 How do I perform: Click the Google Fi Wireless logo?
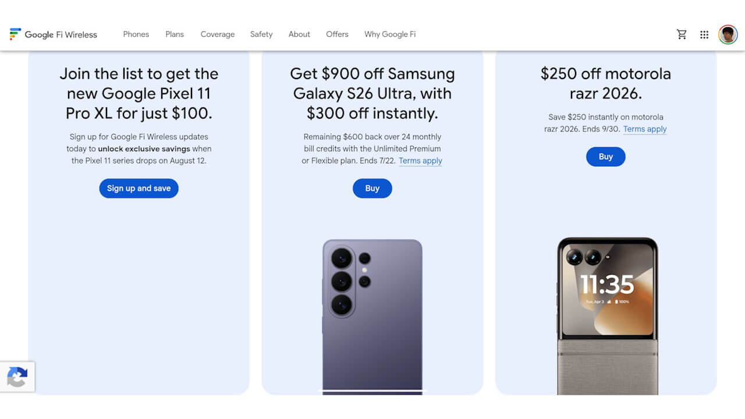pos(54,34)
